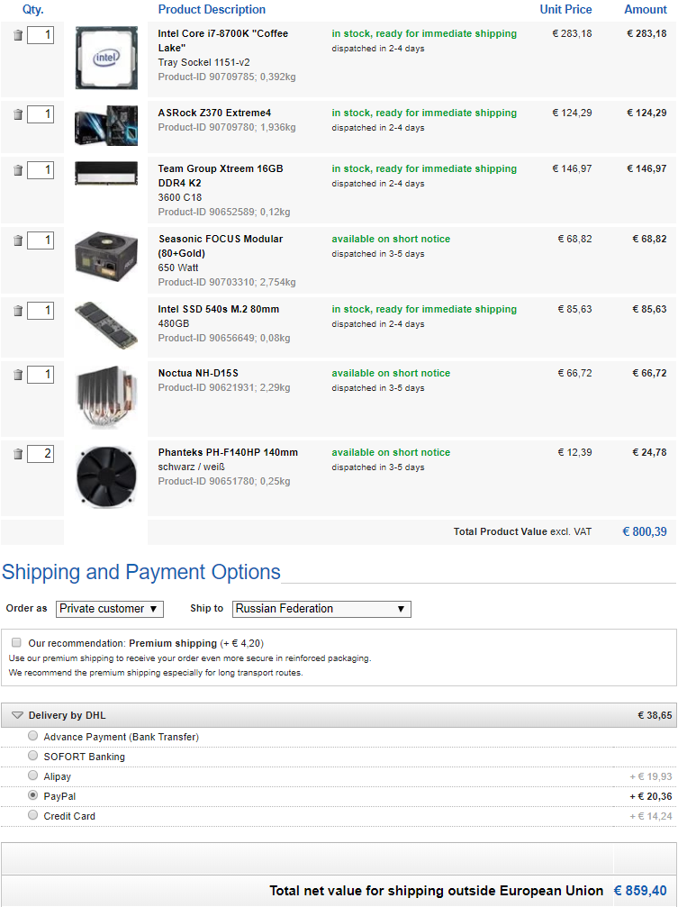
Task: Open Noctua NH-D15S product page
Action: [197, 373]
